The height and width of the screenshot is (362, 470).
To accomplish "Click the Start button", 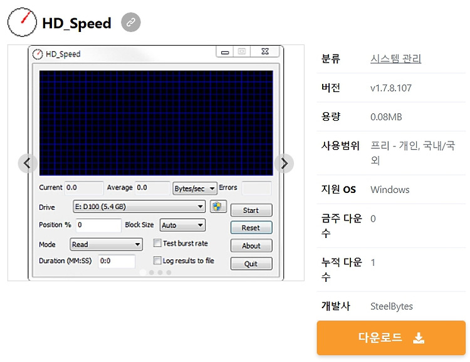I will click(251, 210).
